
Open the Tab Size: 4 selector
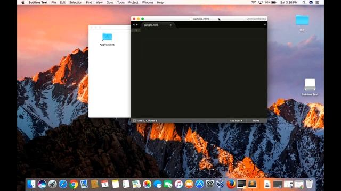pyautogui.click(x=236, y=121)
